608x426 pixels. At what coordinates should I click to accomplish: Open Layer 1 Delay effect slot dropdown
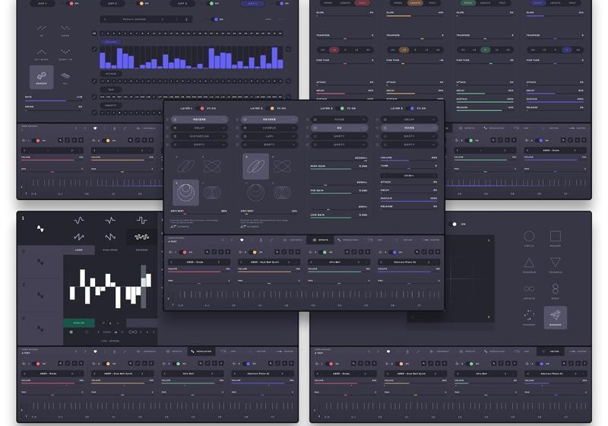199,128
